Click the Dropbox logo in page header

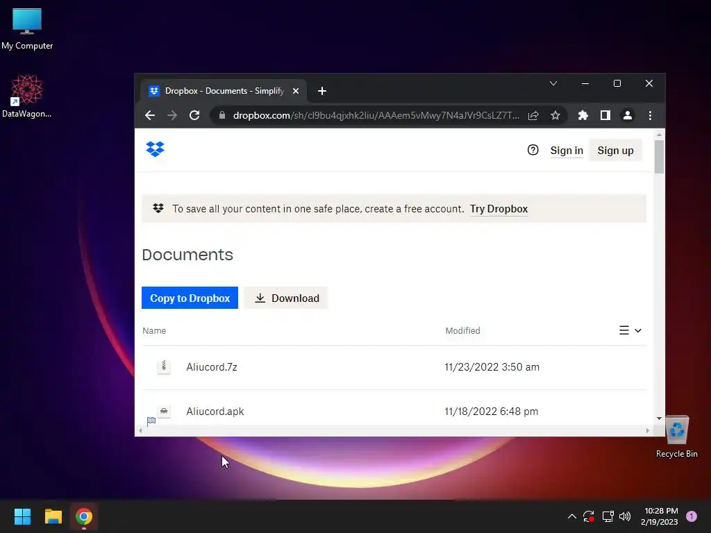pyautogui.click(x=155, y=149)
